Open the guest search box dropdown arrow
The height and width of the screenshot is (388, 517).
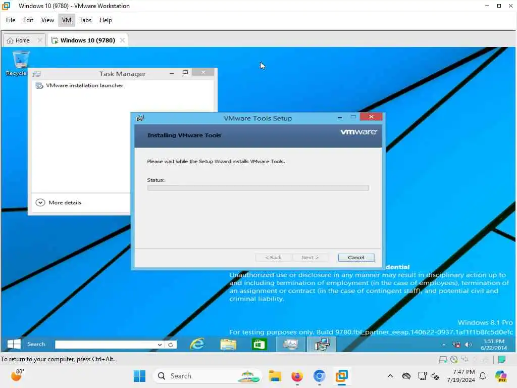[x=160, y=345]
